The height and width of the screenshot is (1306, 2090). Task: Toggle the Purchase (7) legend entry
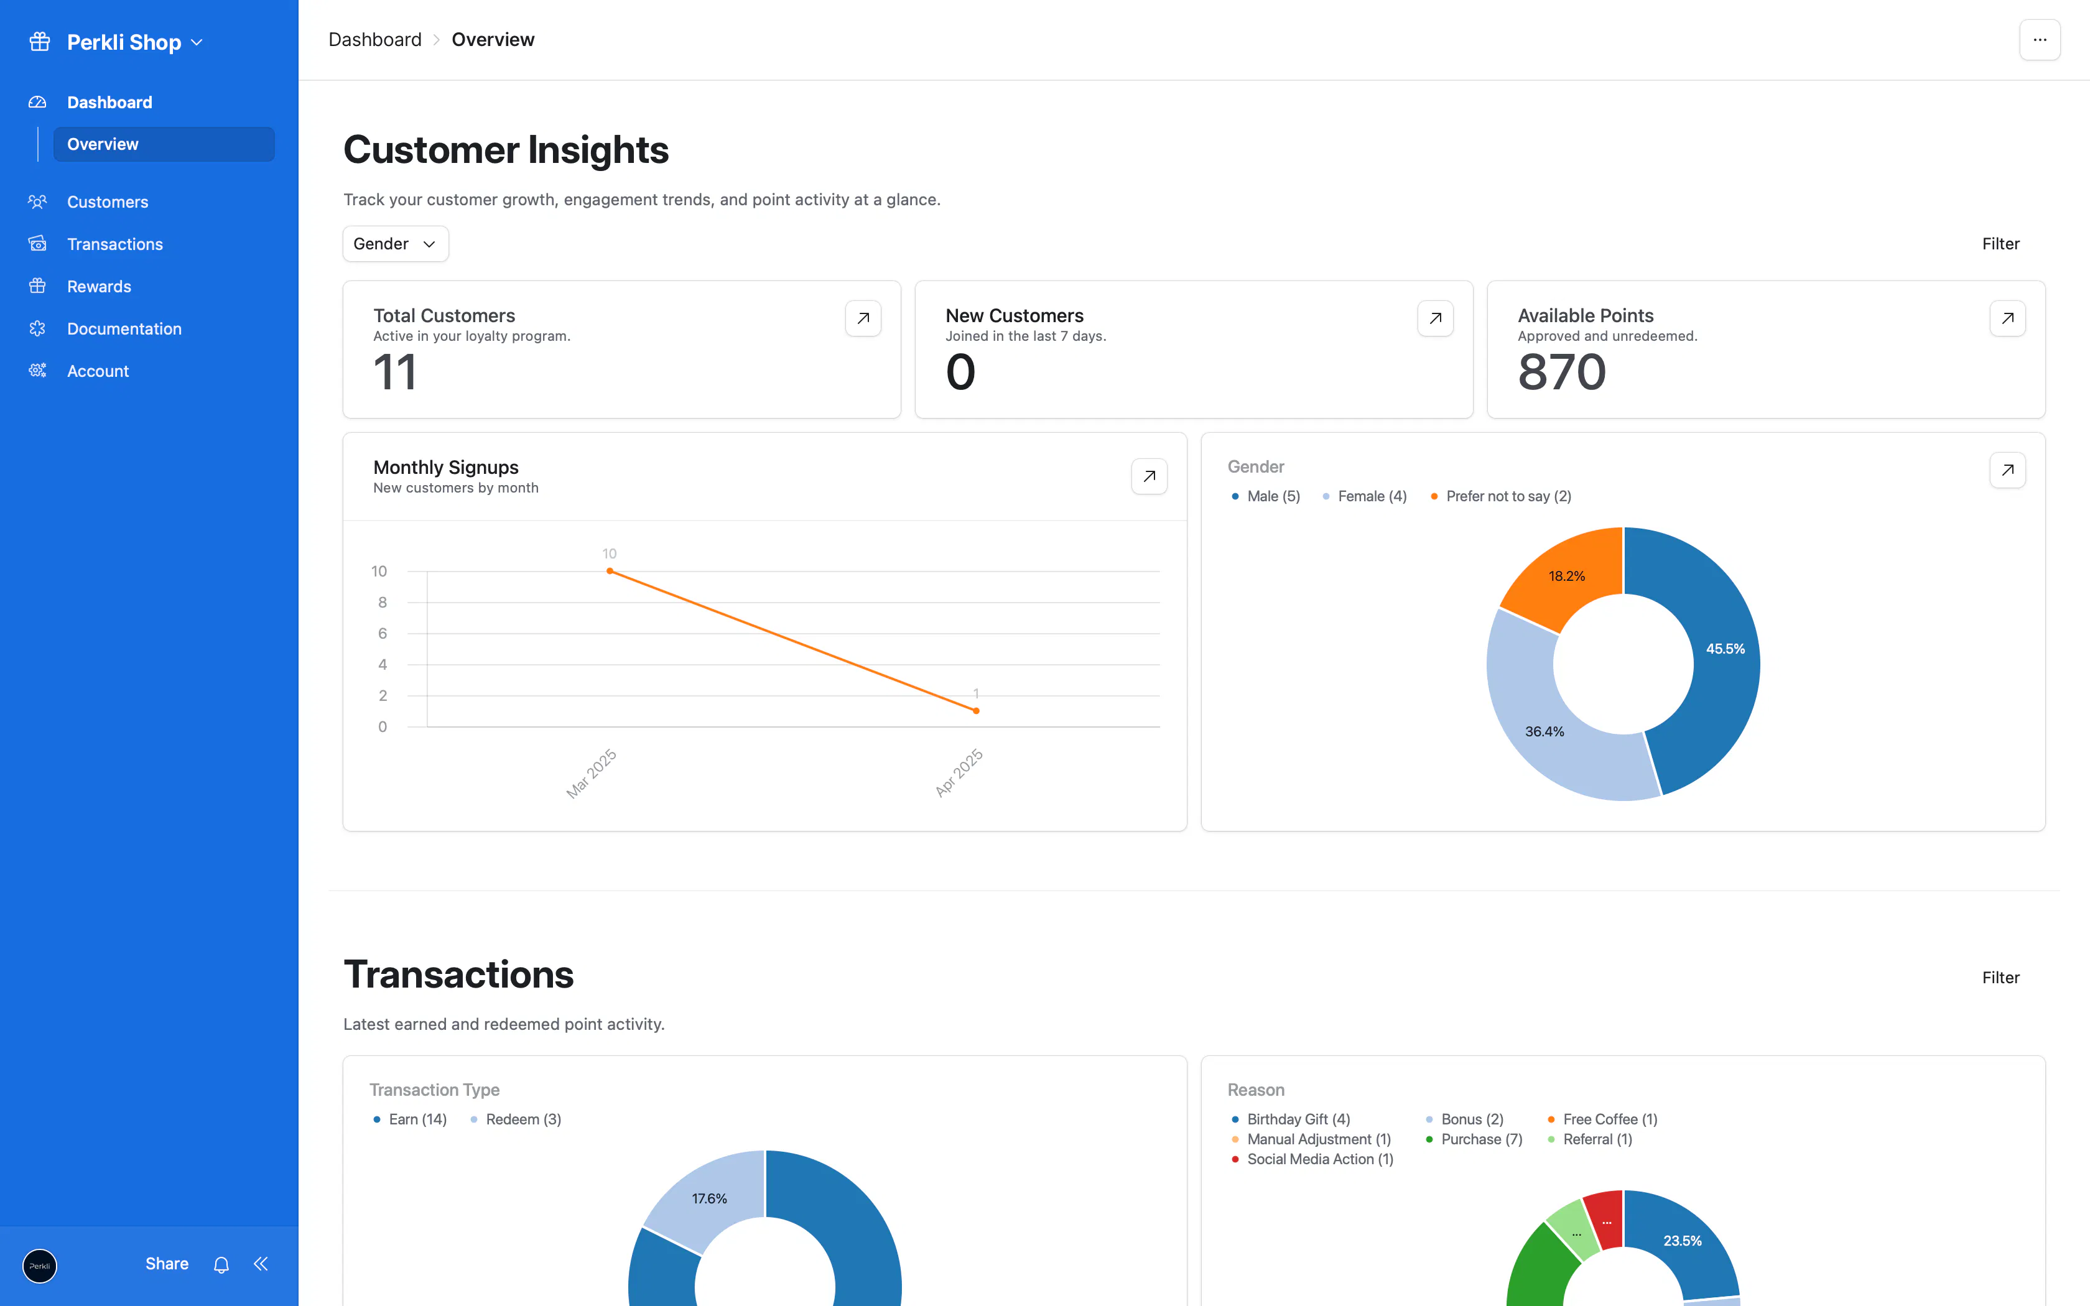1474,1139
